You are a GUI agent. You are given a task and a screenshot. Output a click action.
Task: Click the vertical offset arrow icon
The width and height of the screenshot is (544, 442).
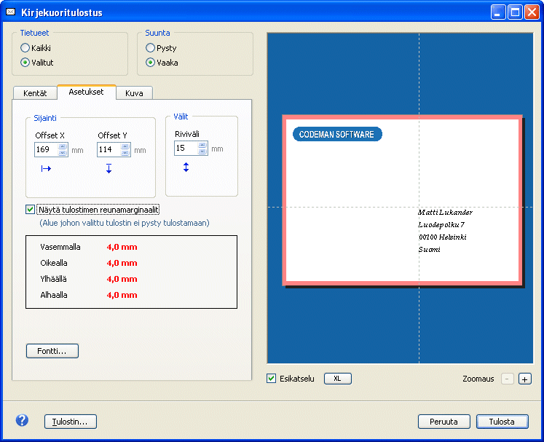(109, 169)
